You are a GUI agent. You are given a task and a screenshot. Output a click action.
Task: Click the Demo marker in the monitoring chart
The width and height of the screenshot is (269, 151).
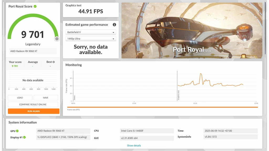point(74,98)
